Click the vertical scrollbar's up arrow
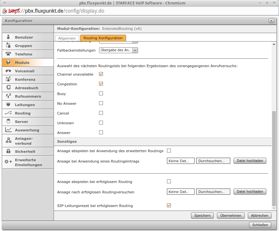The height and width of the screenshot is (231, 279). (274, 44)
